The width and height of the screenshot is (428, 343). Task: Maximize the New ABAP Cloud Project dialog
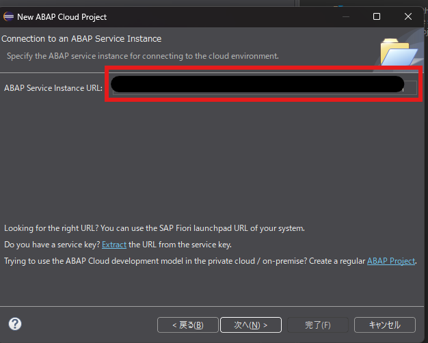[x=377, y=16]
